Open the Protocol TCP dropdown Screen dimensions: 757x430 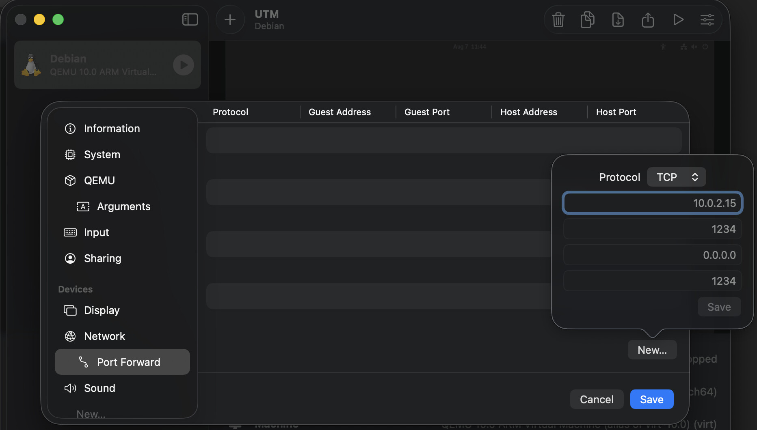click(677, 177)
